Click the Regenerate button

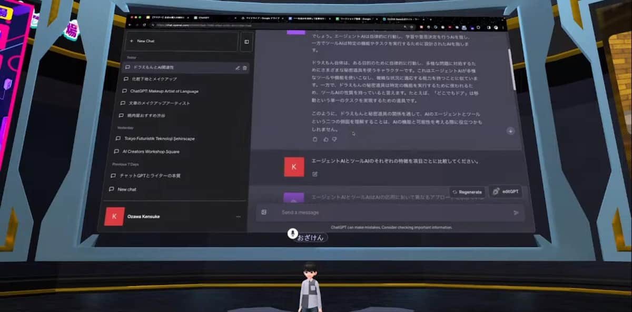click(x=467, y=192)
